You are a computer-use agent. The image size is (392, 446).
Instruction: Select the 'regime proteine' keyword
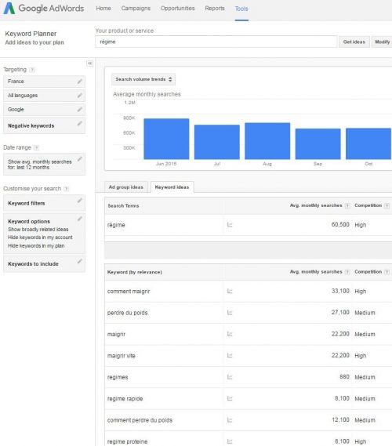coord(127,442)
